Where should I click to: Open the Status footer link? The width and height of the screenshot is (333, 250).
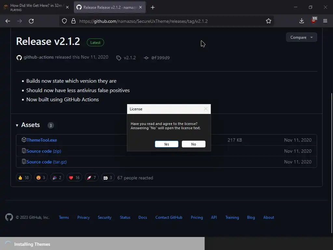point(125,217)
